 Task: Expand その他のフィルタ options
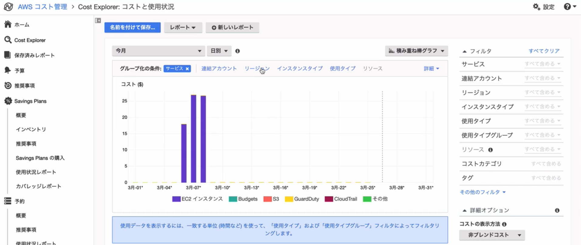[483, 192]
